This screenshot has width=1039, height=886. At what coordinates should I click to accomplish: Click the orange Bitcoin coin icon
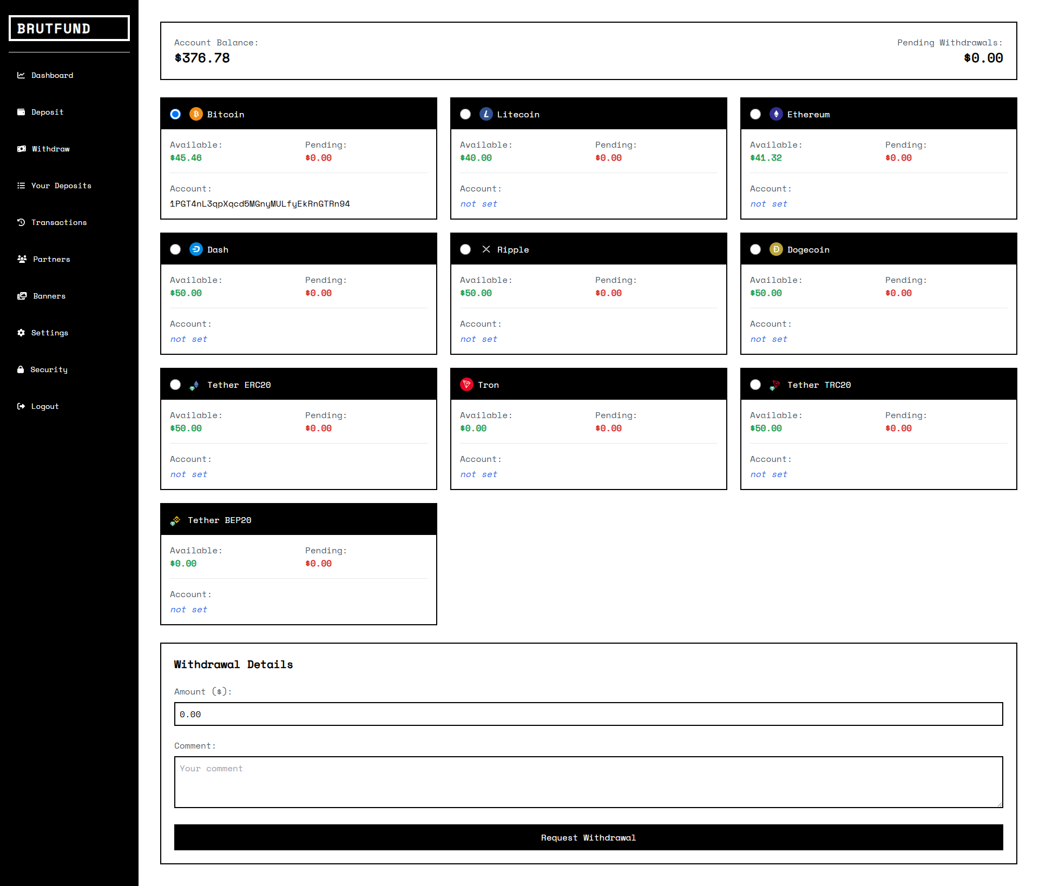[196, 114]
